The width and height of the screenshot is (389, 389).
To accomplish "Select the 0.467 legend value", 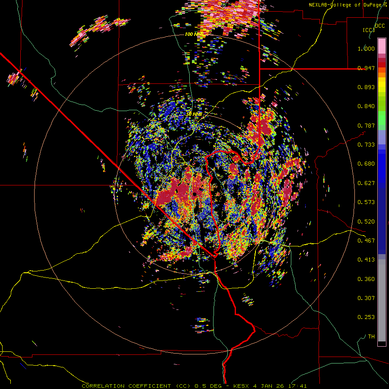I will point(366,241).
